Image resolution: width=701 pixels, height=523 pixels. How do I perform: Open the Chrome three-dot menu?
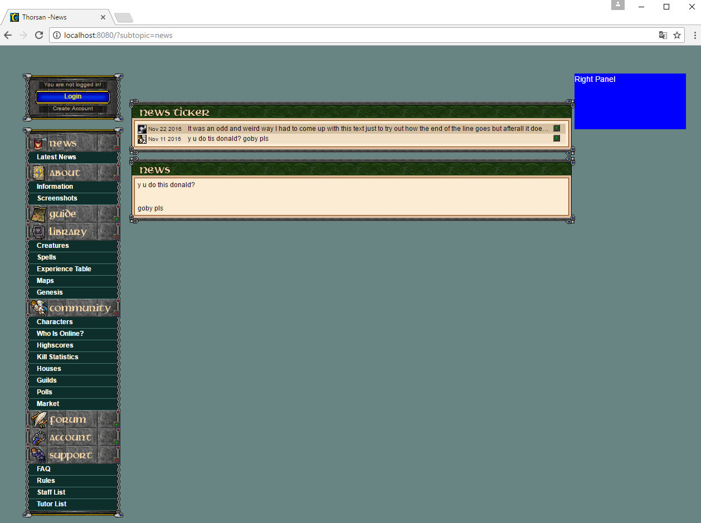(x=694, y=35)
